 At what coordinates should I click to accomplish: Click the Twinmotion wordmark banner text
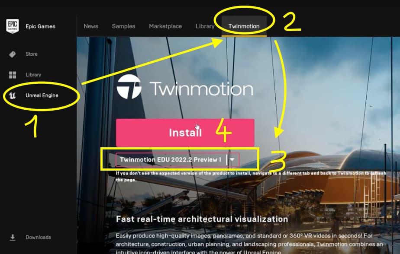coord(201,88)
